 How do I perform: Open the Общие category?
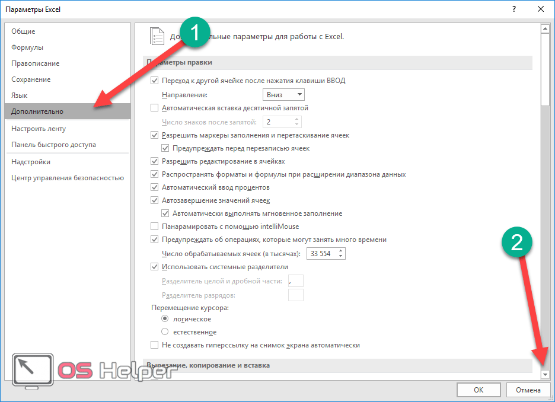(x=68, y=31)
